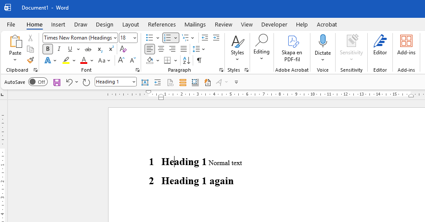Center align the paragraph
Viewport: 425px width, 222px height.
[x=161, y=49]
